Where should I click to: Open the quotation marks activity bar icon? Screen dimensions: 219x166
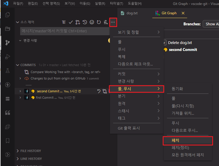(x=8, y=113)
